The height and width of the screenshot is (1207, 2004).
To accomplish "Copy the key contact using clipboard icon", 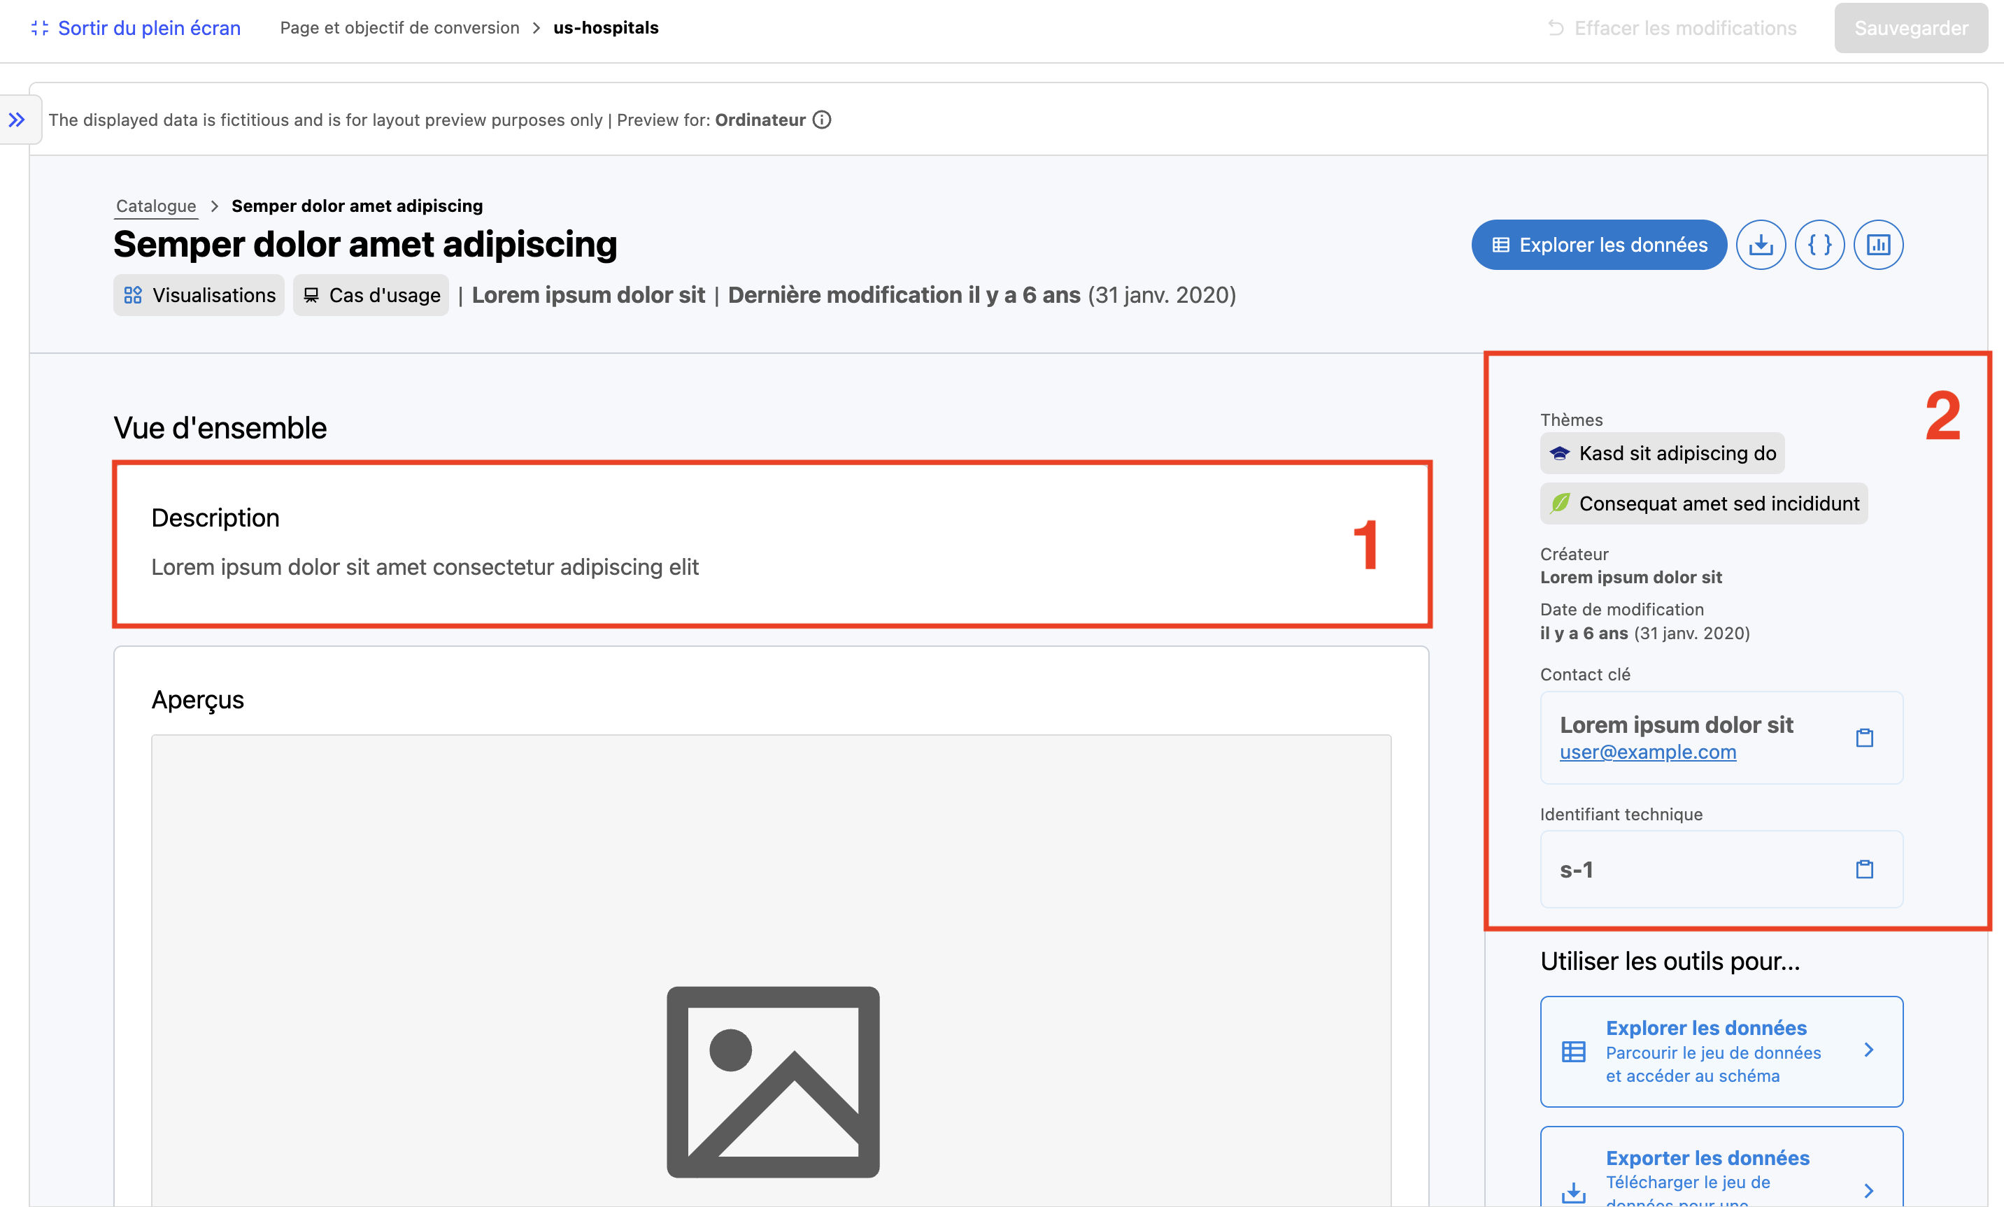I will (1864, 738).
